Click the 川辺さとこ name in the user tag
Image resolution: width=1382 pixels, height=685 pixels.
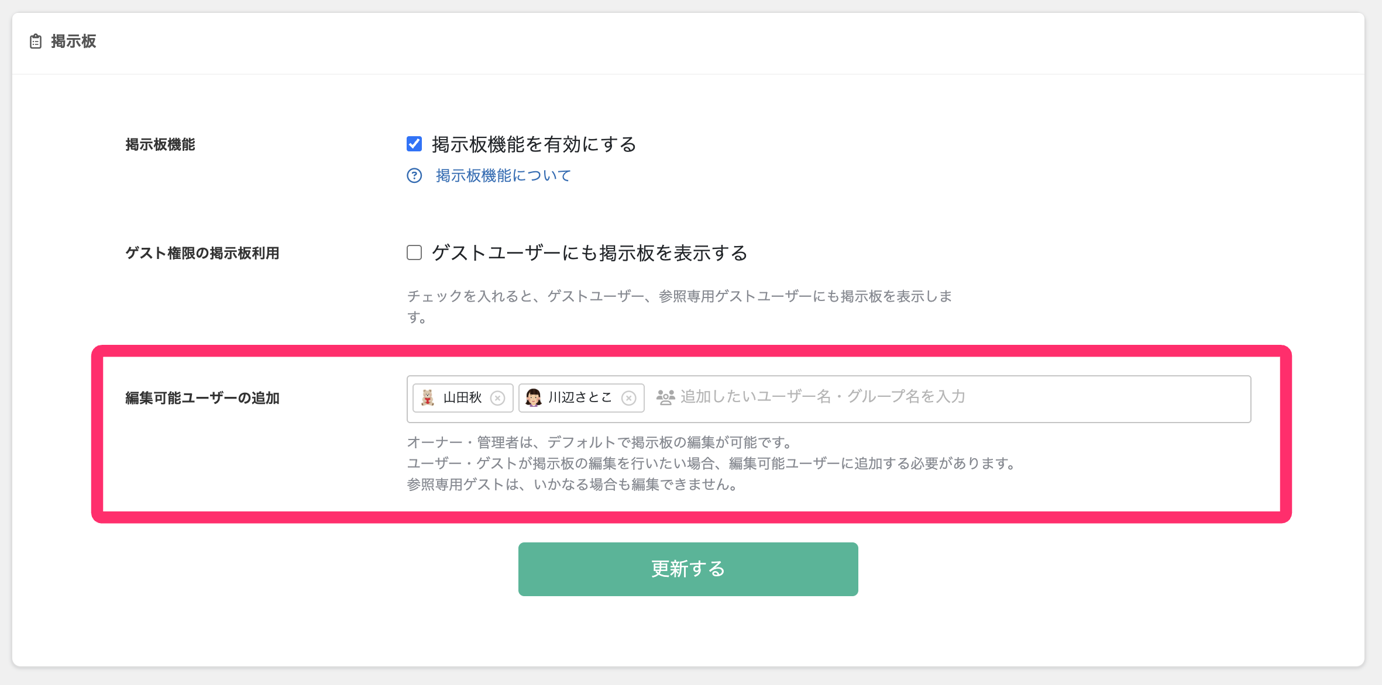pos(580,397)
